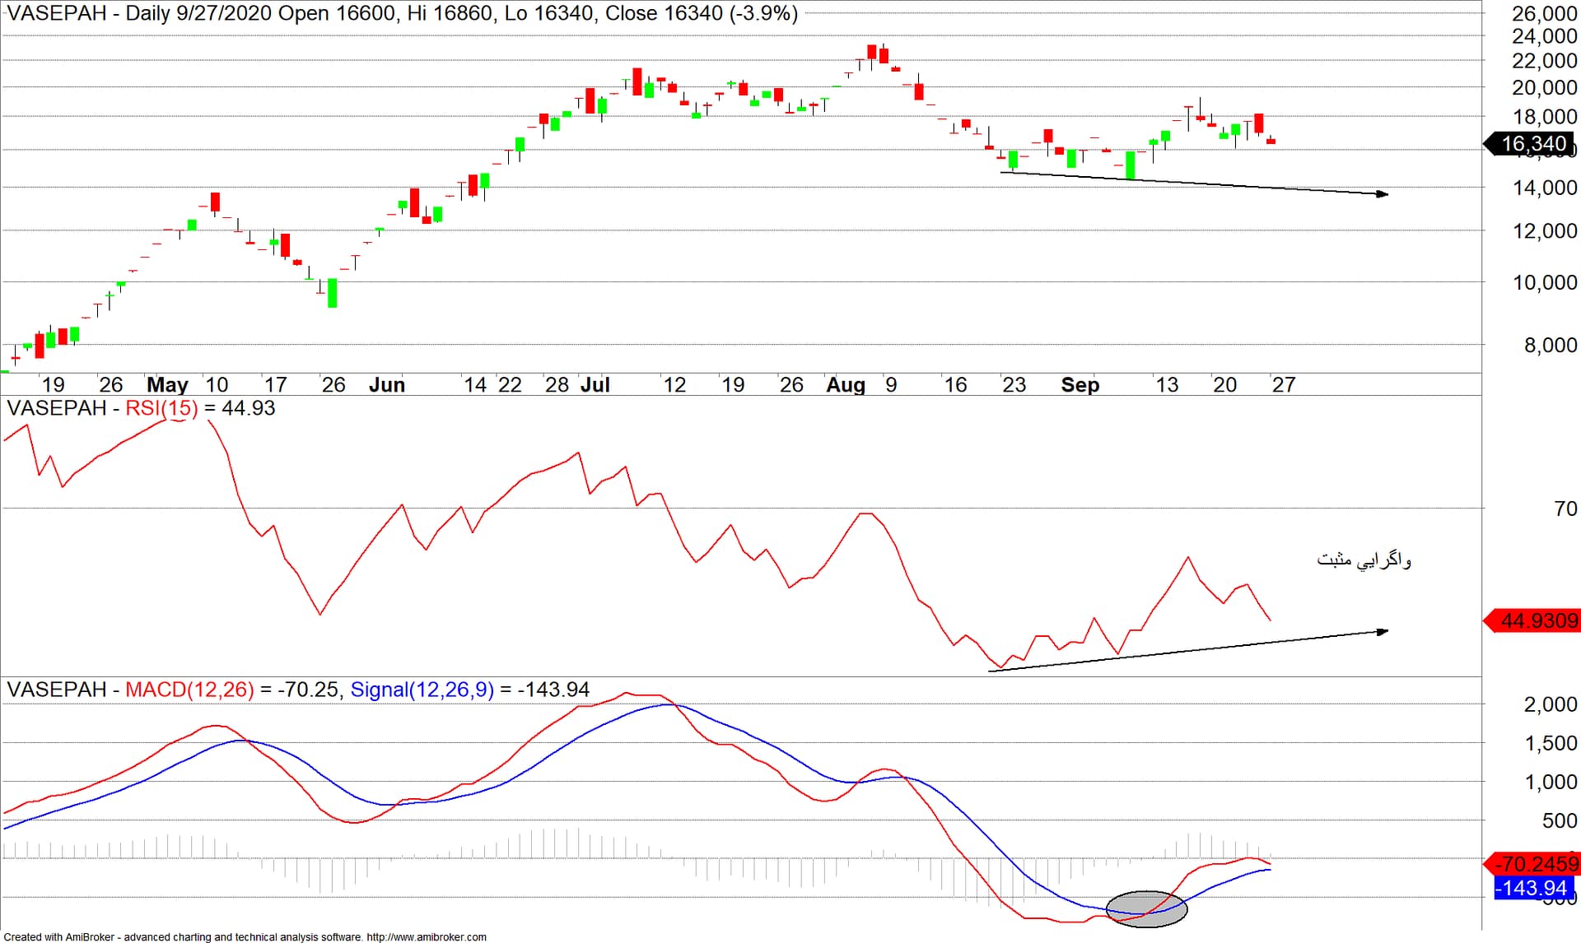The height and width of the screenshot is (943, 1581).
Task: Select the date label 17 on time axis
Action: coord(275,385)
